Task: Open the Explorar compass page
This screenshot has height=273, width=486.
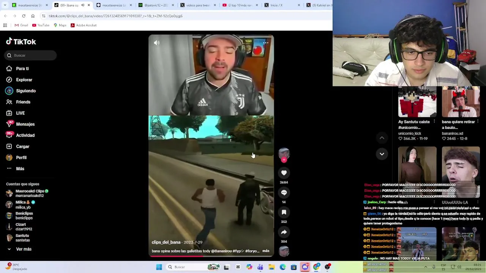Action: click(x=19, y=80)
